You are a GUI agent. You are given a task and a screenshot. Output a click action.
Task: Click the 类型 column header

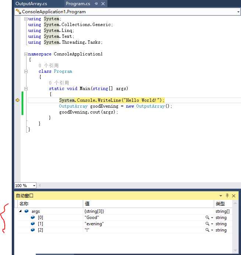click(223, 204)
